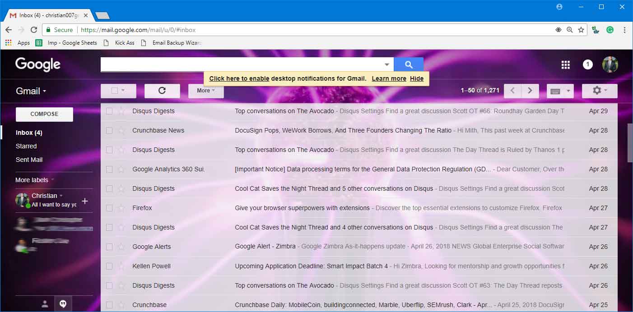This screenshot has height=312, width=633.
Task: Open the Starred label
Action: click(26, 146)
